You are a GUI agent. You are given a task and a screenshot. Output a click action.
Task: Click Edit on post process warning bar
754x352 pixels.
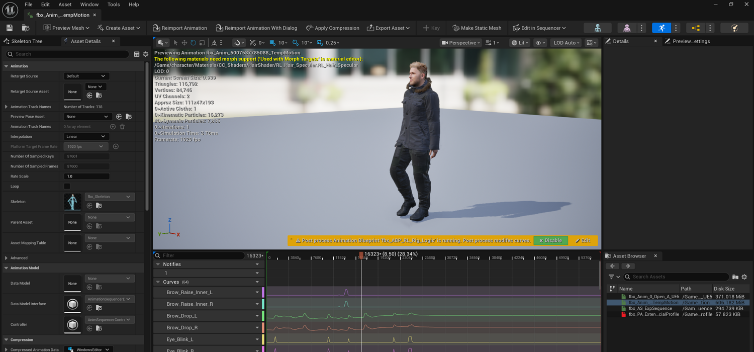583,240
